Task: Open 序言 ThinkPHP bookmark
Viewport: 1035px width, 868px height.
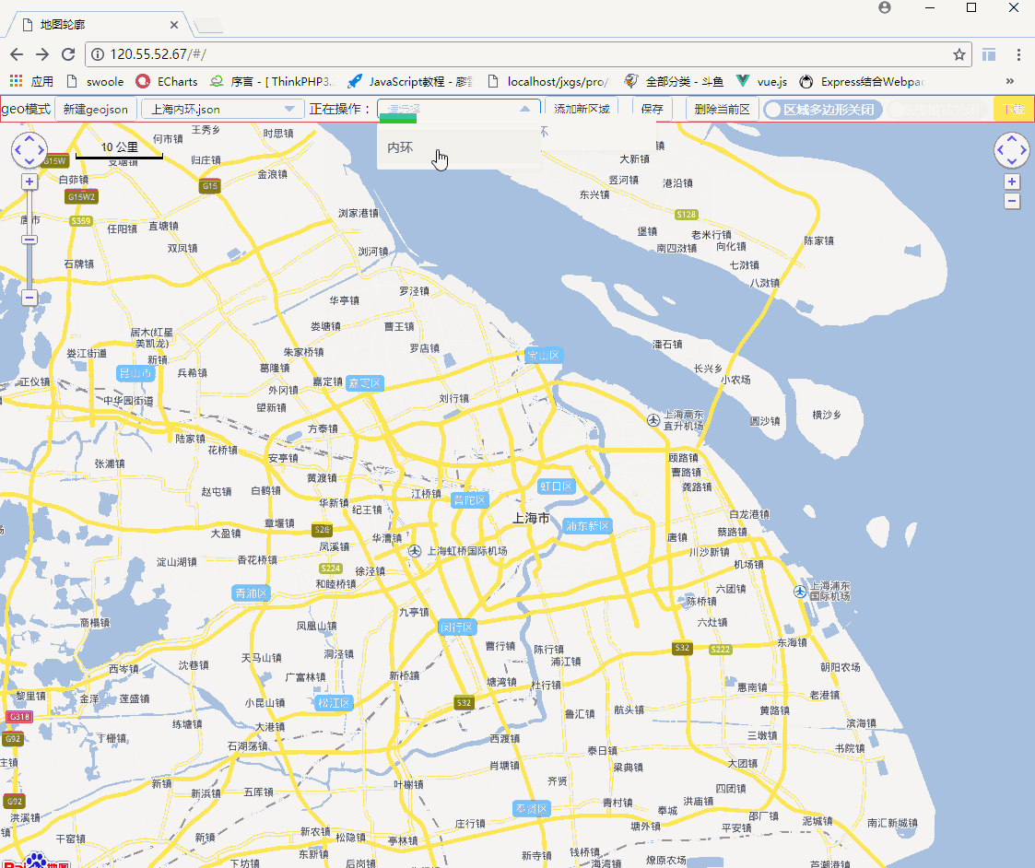Action: [272, 81]
